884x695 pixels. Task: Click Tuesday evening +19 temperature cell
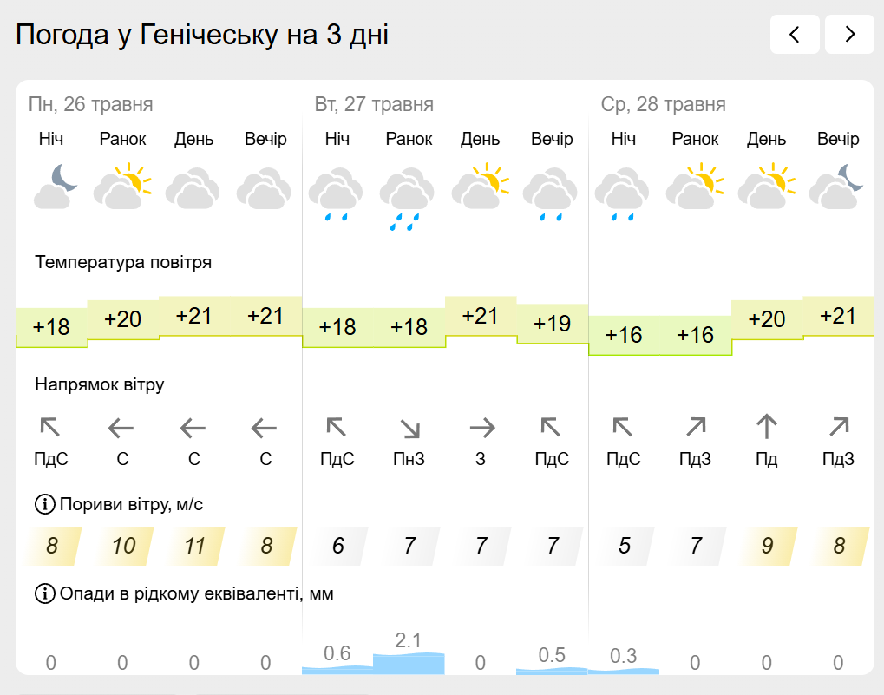point(553,324)
